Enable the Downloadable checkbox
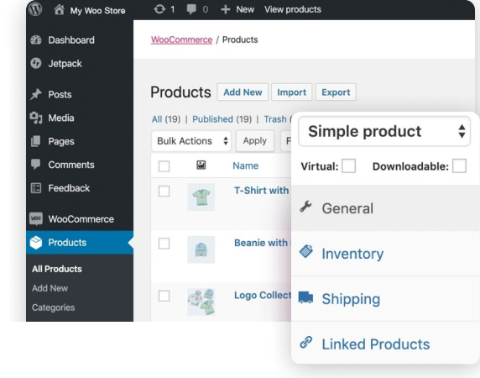This screenshot has height=378, width=480. point(460,166)
